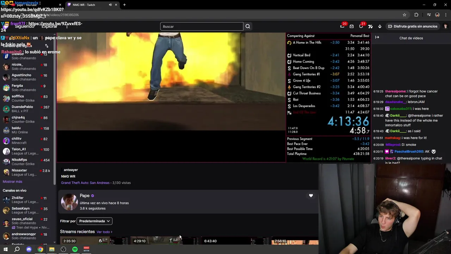Collapse the video chat panel arrow
The width and height of the screenshot is (451, 254).
click(x=377, y=37)
